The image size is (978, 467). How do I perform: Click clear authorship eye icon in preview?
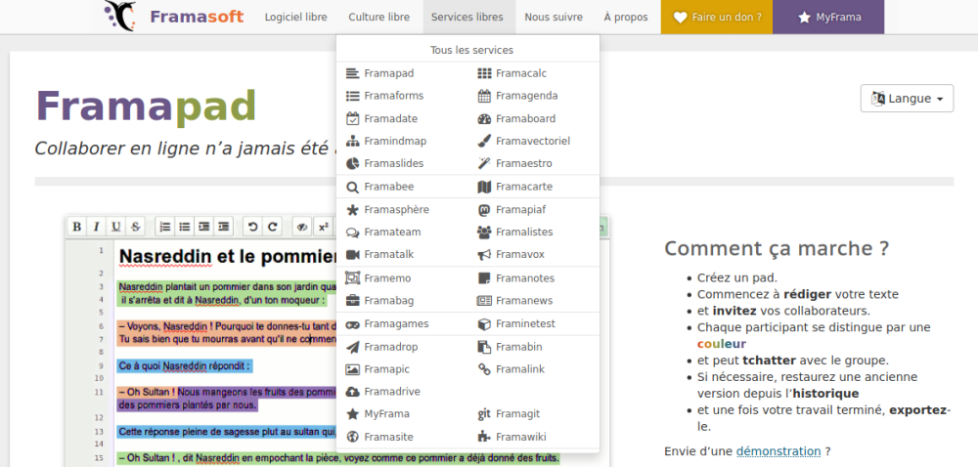pos(302,227)
